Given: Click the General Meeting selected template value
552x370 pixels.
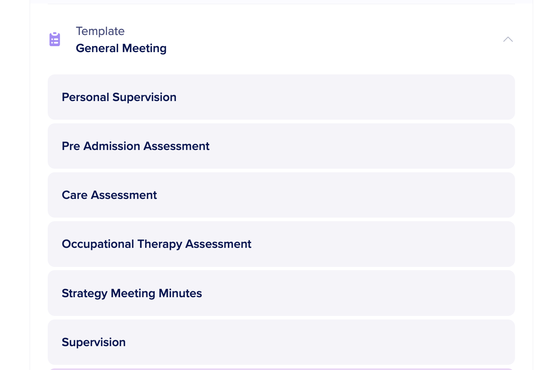Looking at the screenshot, I should [121, 48].
